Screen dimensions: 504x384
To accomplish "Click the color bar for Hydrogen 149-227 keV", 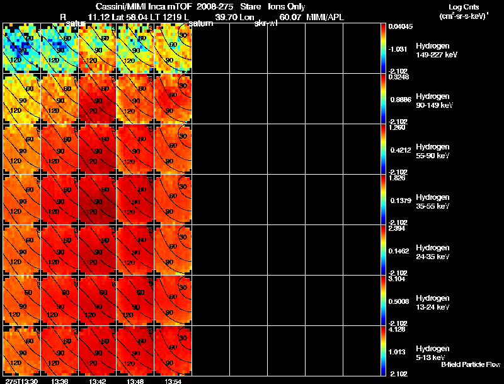I will pyautogui.click(x=383, y=48).
